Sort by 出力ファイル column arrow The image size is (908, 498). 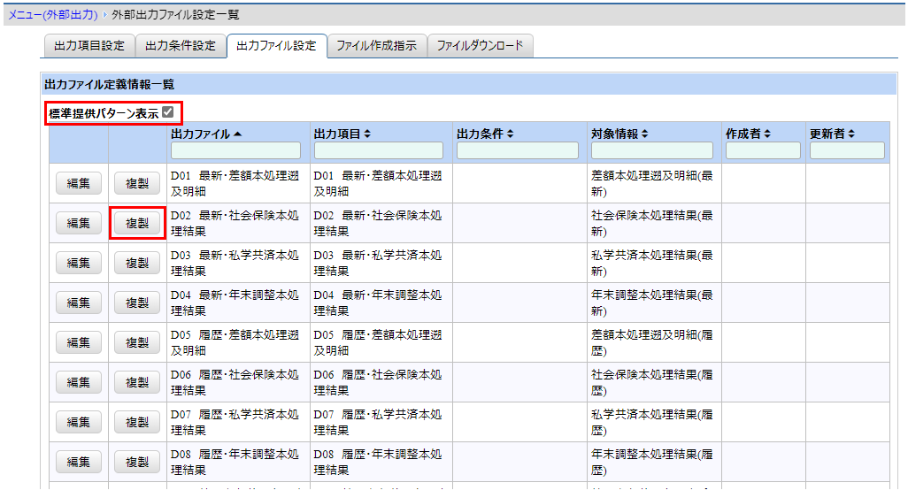(x=237, y=134)
